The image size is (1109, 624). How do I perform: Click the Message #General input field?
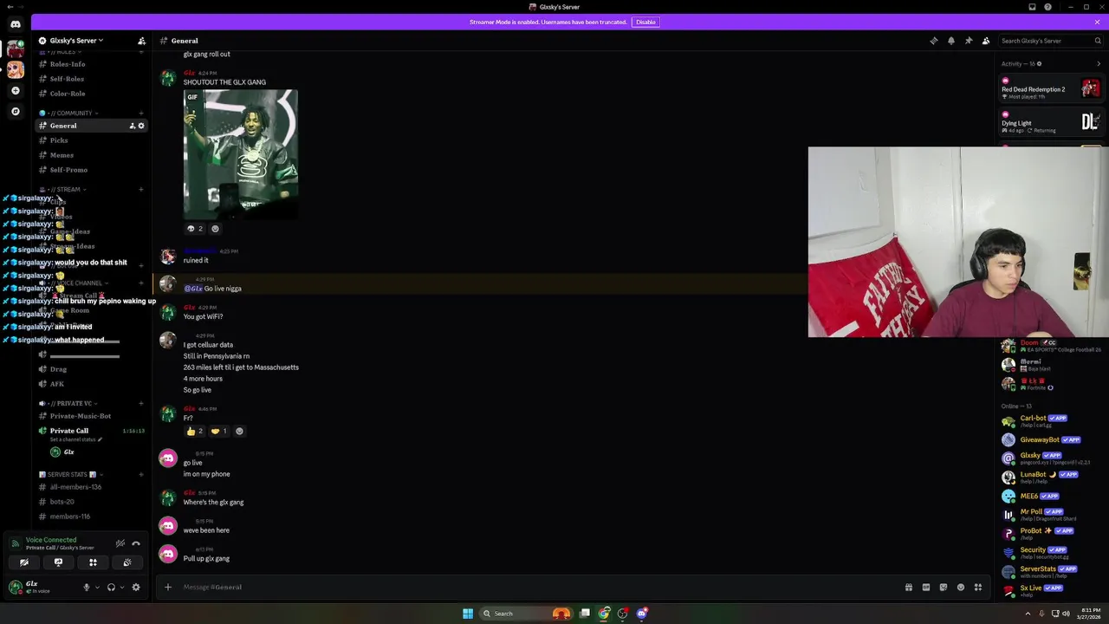coord(537,587)
